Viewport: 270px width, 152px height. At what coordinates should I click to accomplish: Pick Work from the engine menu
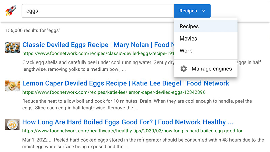click(206, 51)
